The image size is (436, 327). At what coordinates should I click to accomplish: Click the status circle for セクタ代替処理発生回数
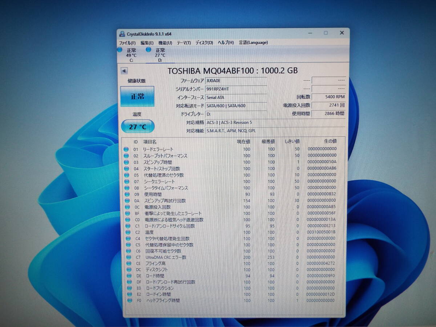pyautogui.click(x=128, y=239)
